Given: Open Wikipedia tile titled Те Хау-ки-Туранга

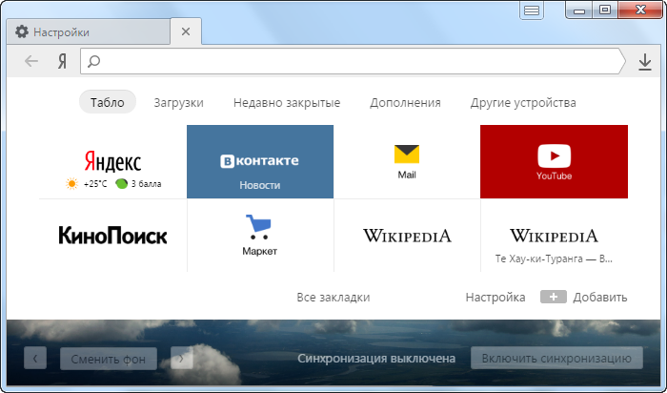Looking at the screenshot, I should (x=554, y=236).
